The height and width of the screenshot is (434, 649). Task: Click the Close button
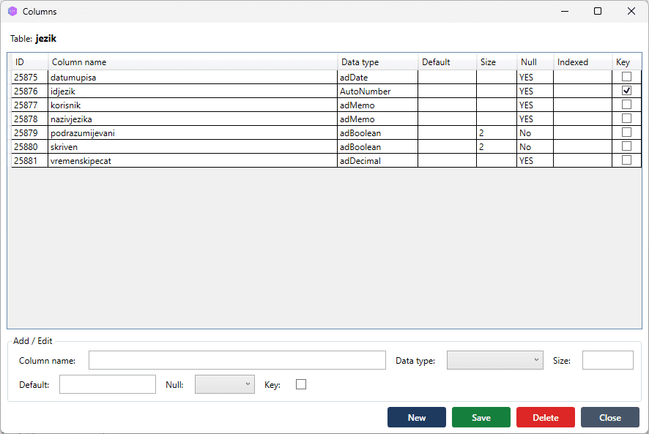[x=609, y=417]
